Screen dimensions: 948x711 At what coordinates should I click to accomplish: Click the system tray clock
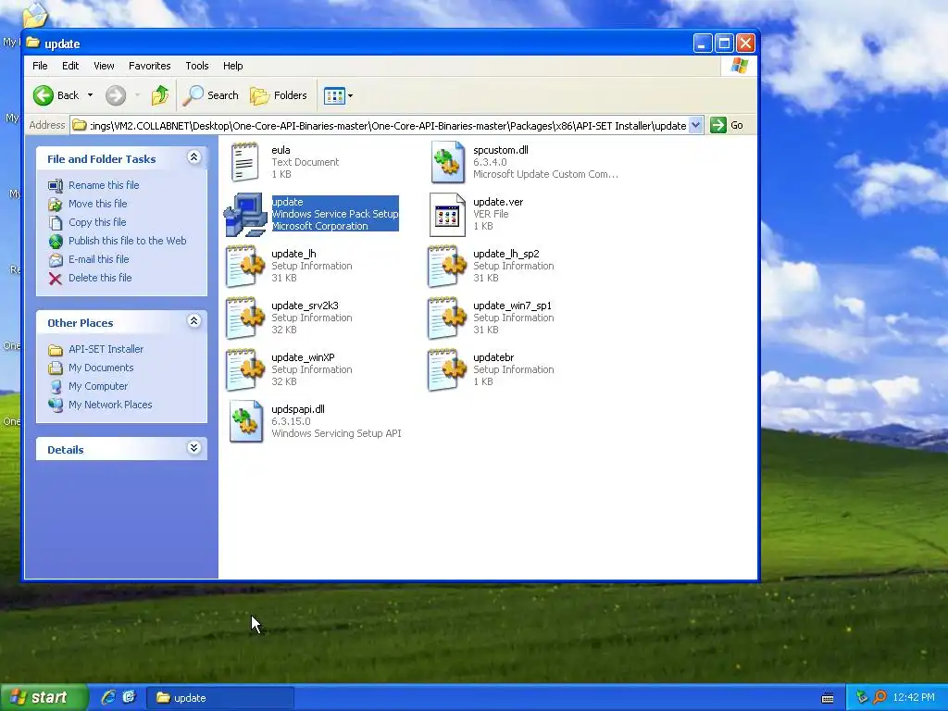(x=914, y=698)
